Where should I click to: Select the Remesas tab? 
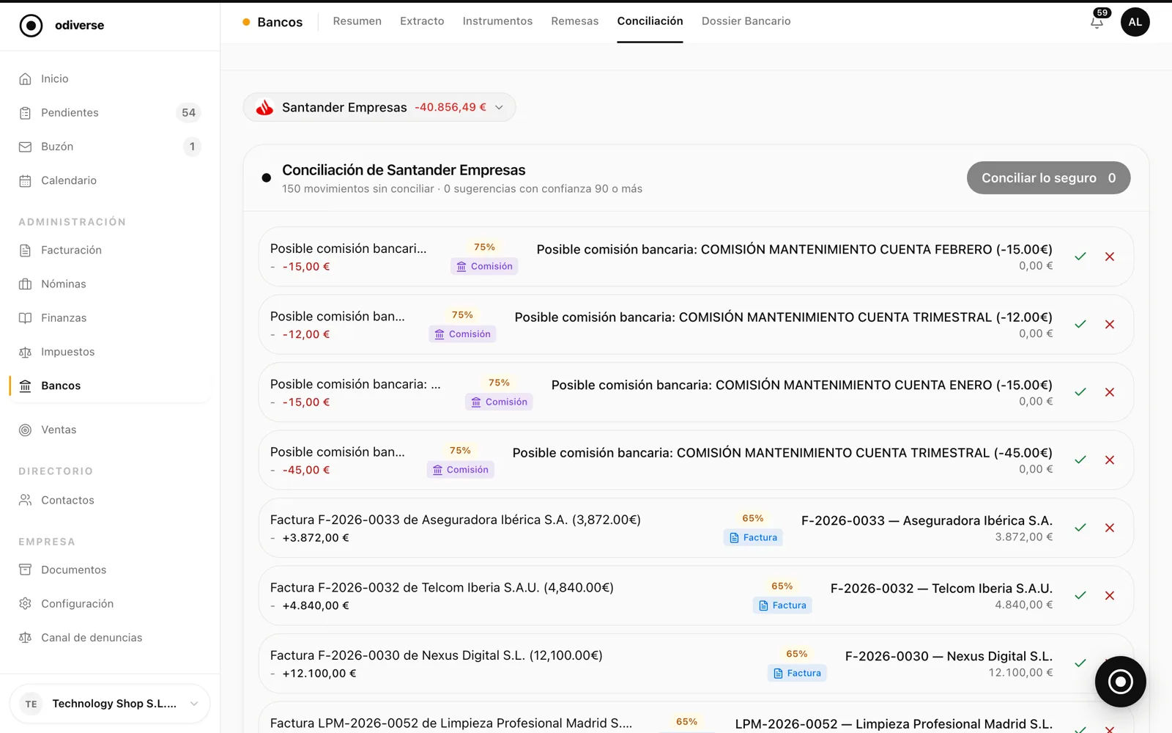(574, 21)
